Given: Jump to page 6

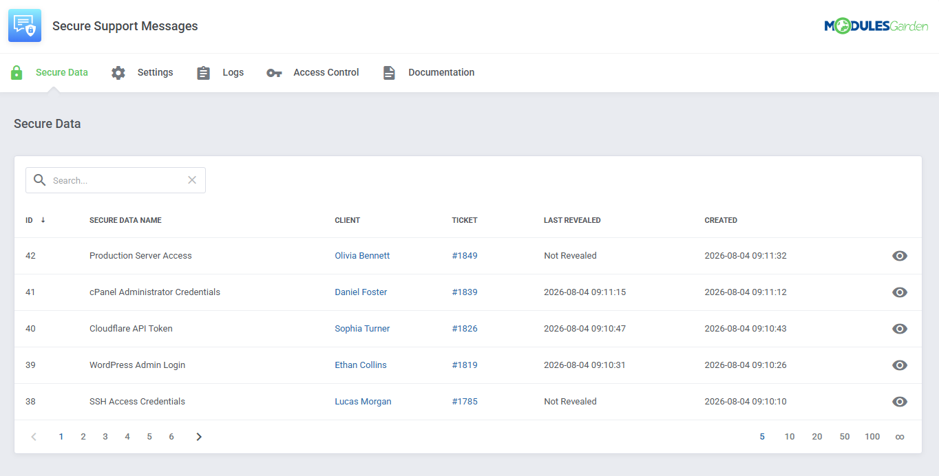Looking at the screenshot, I should click(x=171, y=437).
